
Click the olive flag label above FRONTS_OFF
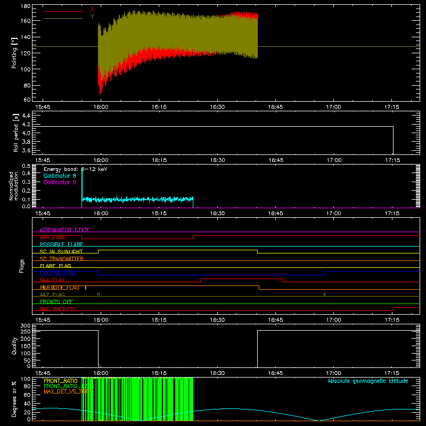click(x=52, y=294)
